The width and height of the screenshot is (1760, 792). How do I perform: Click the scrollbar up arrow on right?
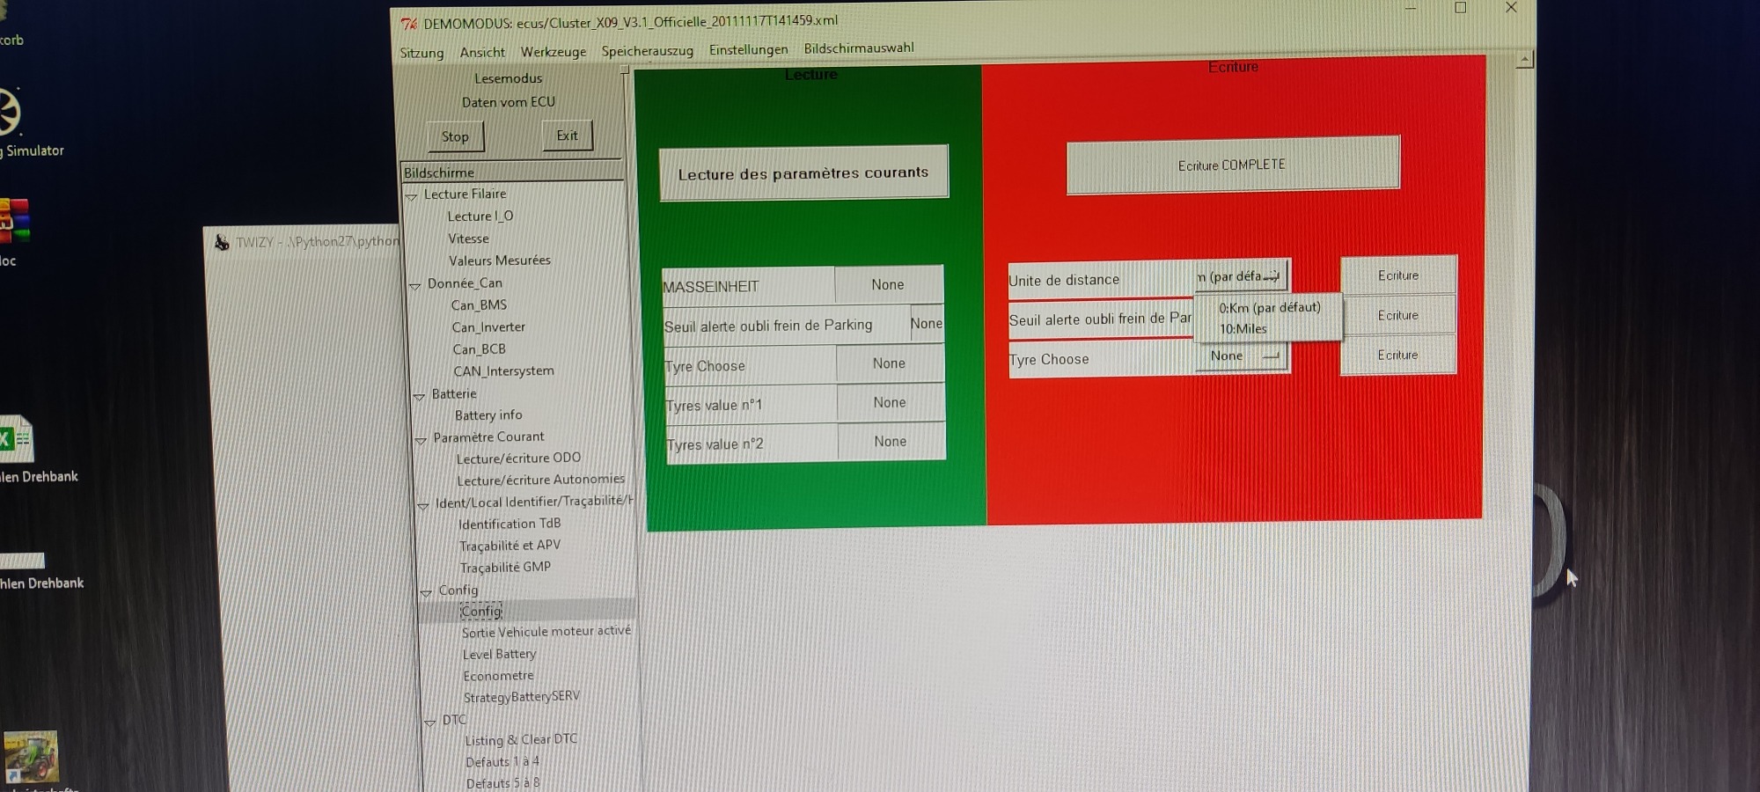1525,60
